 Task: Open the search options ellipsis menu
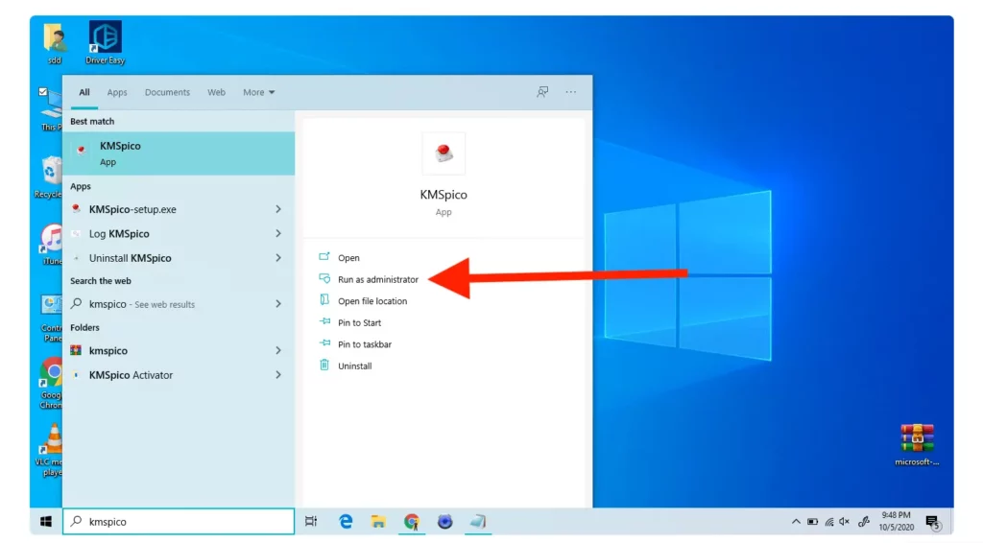click(x=571, y=92)
